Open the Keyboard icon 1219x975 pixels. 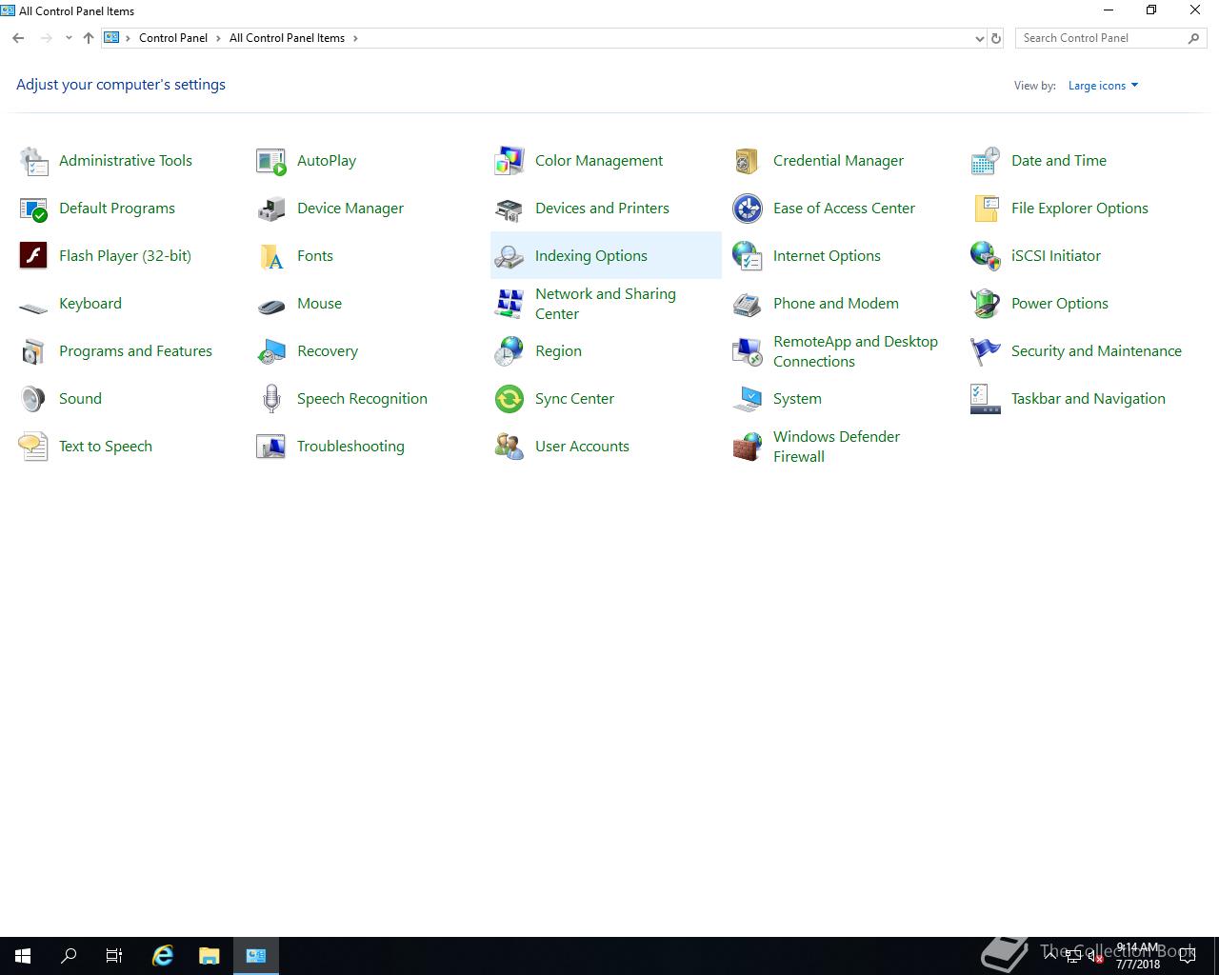tap(33, 306)
